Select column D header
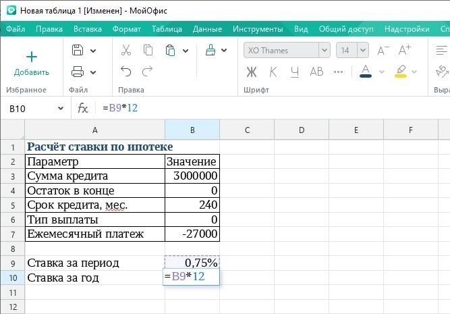Image resolution: width=450 pixels, height=314 pixels. [x=302, y=130]
